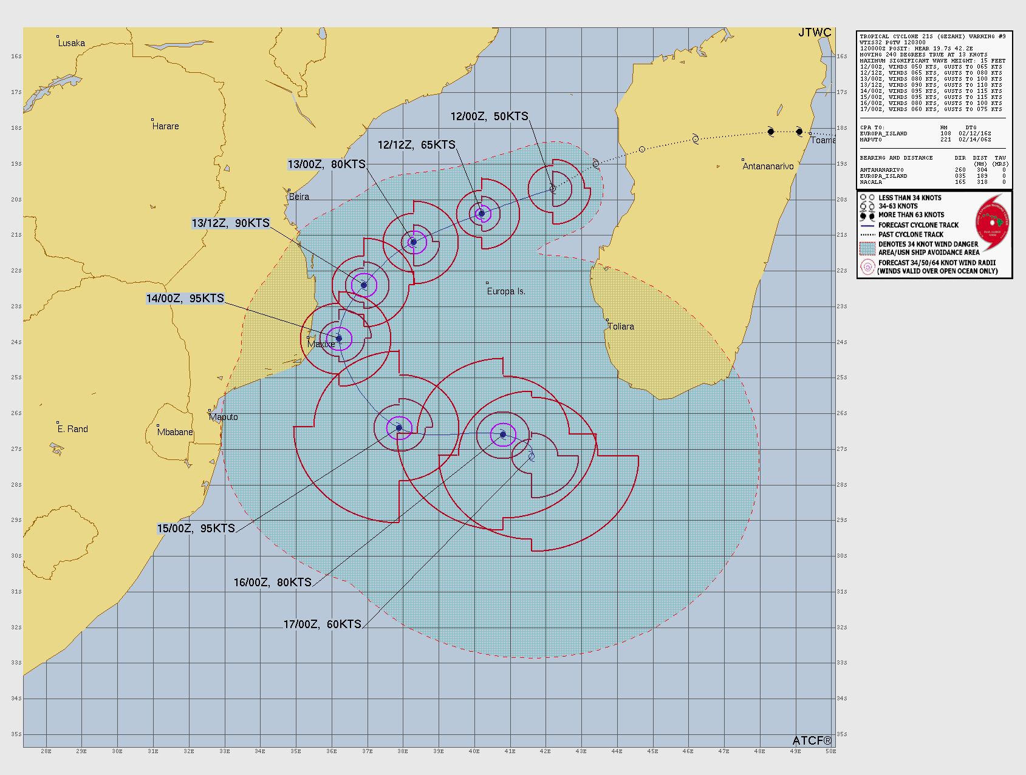Click the 16/00Z 80KTS cyclone center symbol
Viewport: 1026px width, 775px height.
[x=503, y=435]
